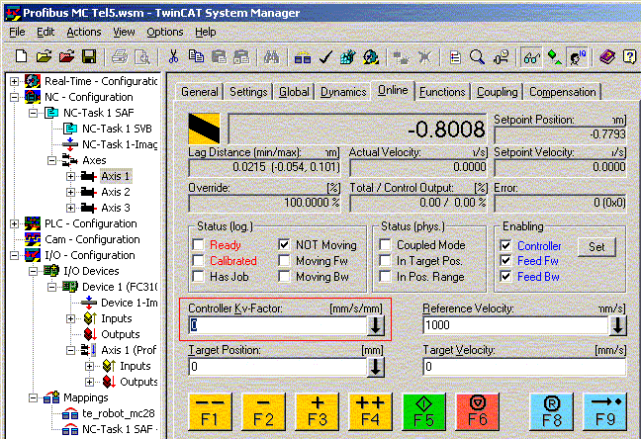
Task: Click the green F5 start button
Action: [x=424, y=412]
